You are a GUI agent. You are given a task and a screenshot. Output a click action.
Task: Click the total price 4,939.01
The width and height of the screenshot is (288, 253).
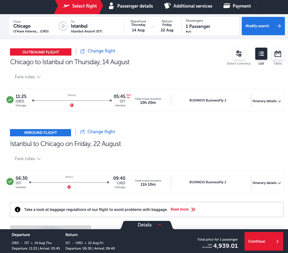tap(225, 246)
